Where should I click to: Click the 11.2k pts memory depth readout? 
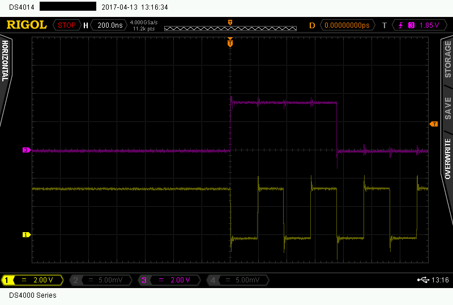144,29
